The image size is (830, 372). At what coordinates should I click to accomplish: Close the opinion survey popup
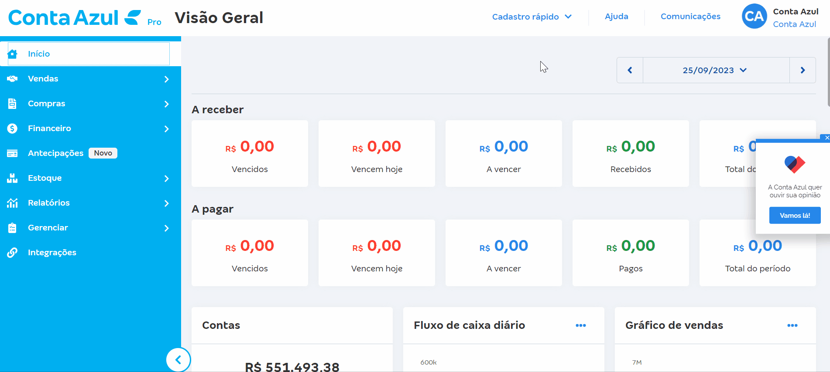827,138
